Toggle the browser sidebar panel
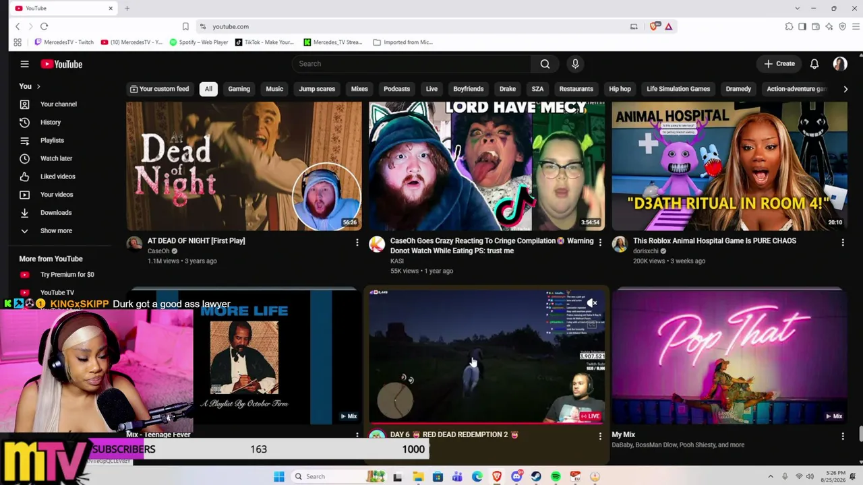 tap(802, 26)
